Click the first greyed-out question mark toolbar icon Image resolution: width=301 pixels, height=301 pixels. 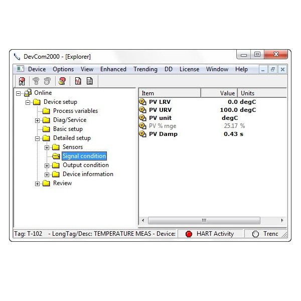pos(36,81)
